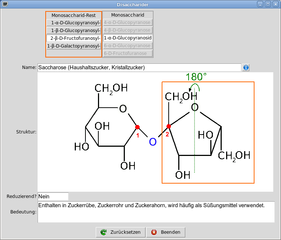Select 1-β-D-Galactopyranosyl- residue
Image resolution: width=281 pixels, height=240 pixels.
74,46
